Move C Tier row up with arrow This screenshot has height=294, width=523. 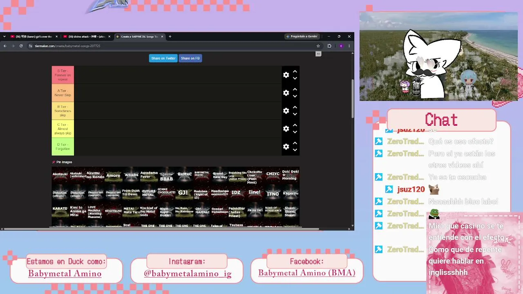point(295,125)
